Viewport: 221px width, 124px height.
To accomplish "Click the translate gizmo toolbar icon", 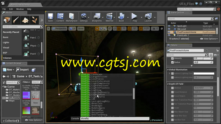I will [97, 29].
